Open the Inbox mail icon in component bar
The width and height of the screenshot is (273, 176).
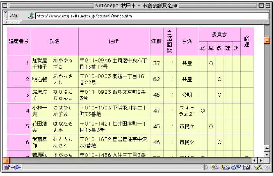tap(225, 167)
